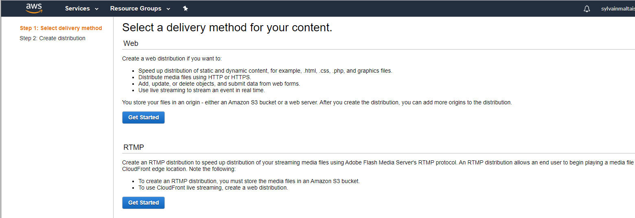Open the Resource Groups menu
Image resolution: width=635 pixels, height=218 pixels.
coord(136,9)
